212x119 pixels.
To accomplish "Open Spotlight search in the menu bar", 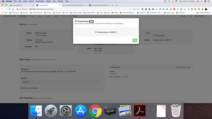I will [202, 1].
